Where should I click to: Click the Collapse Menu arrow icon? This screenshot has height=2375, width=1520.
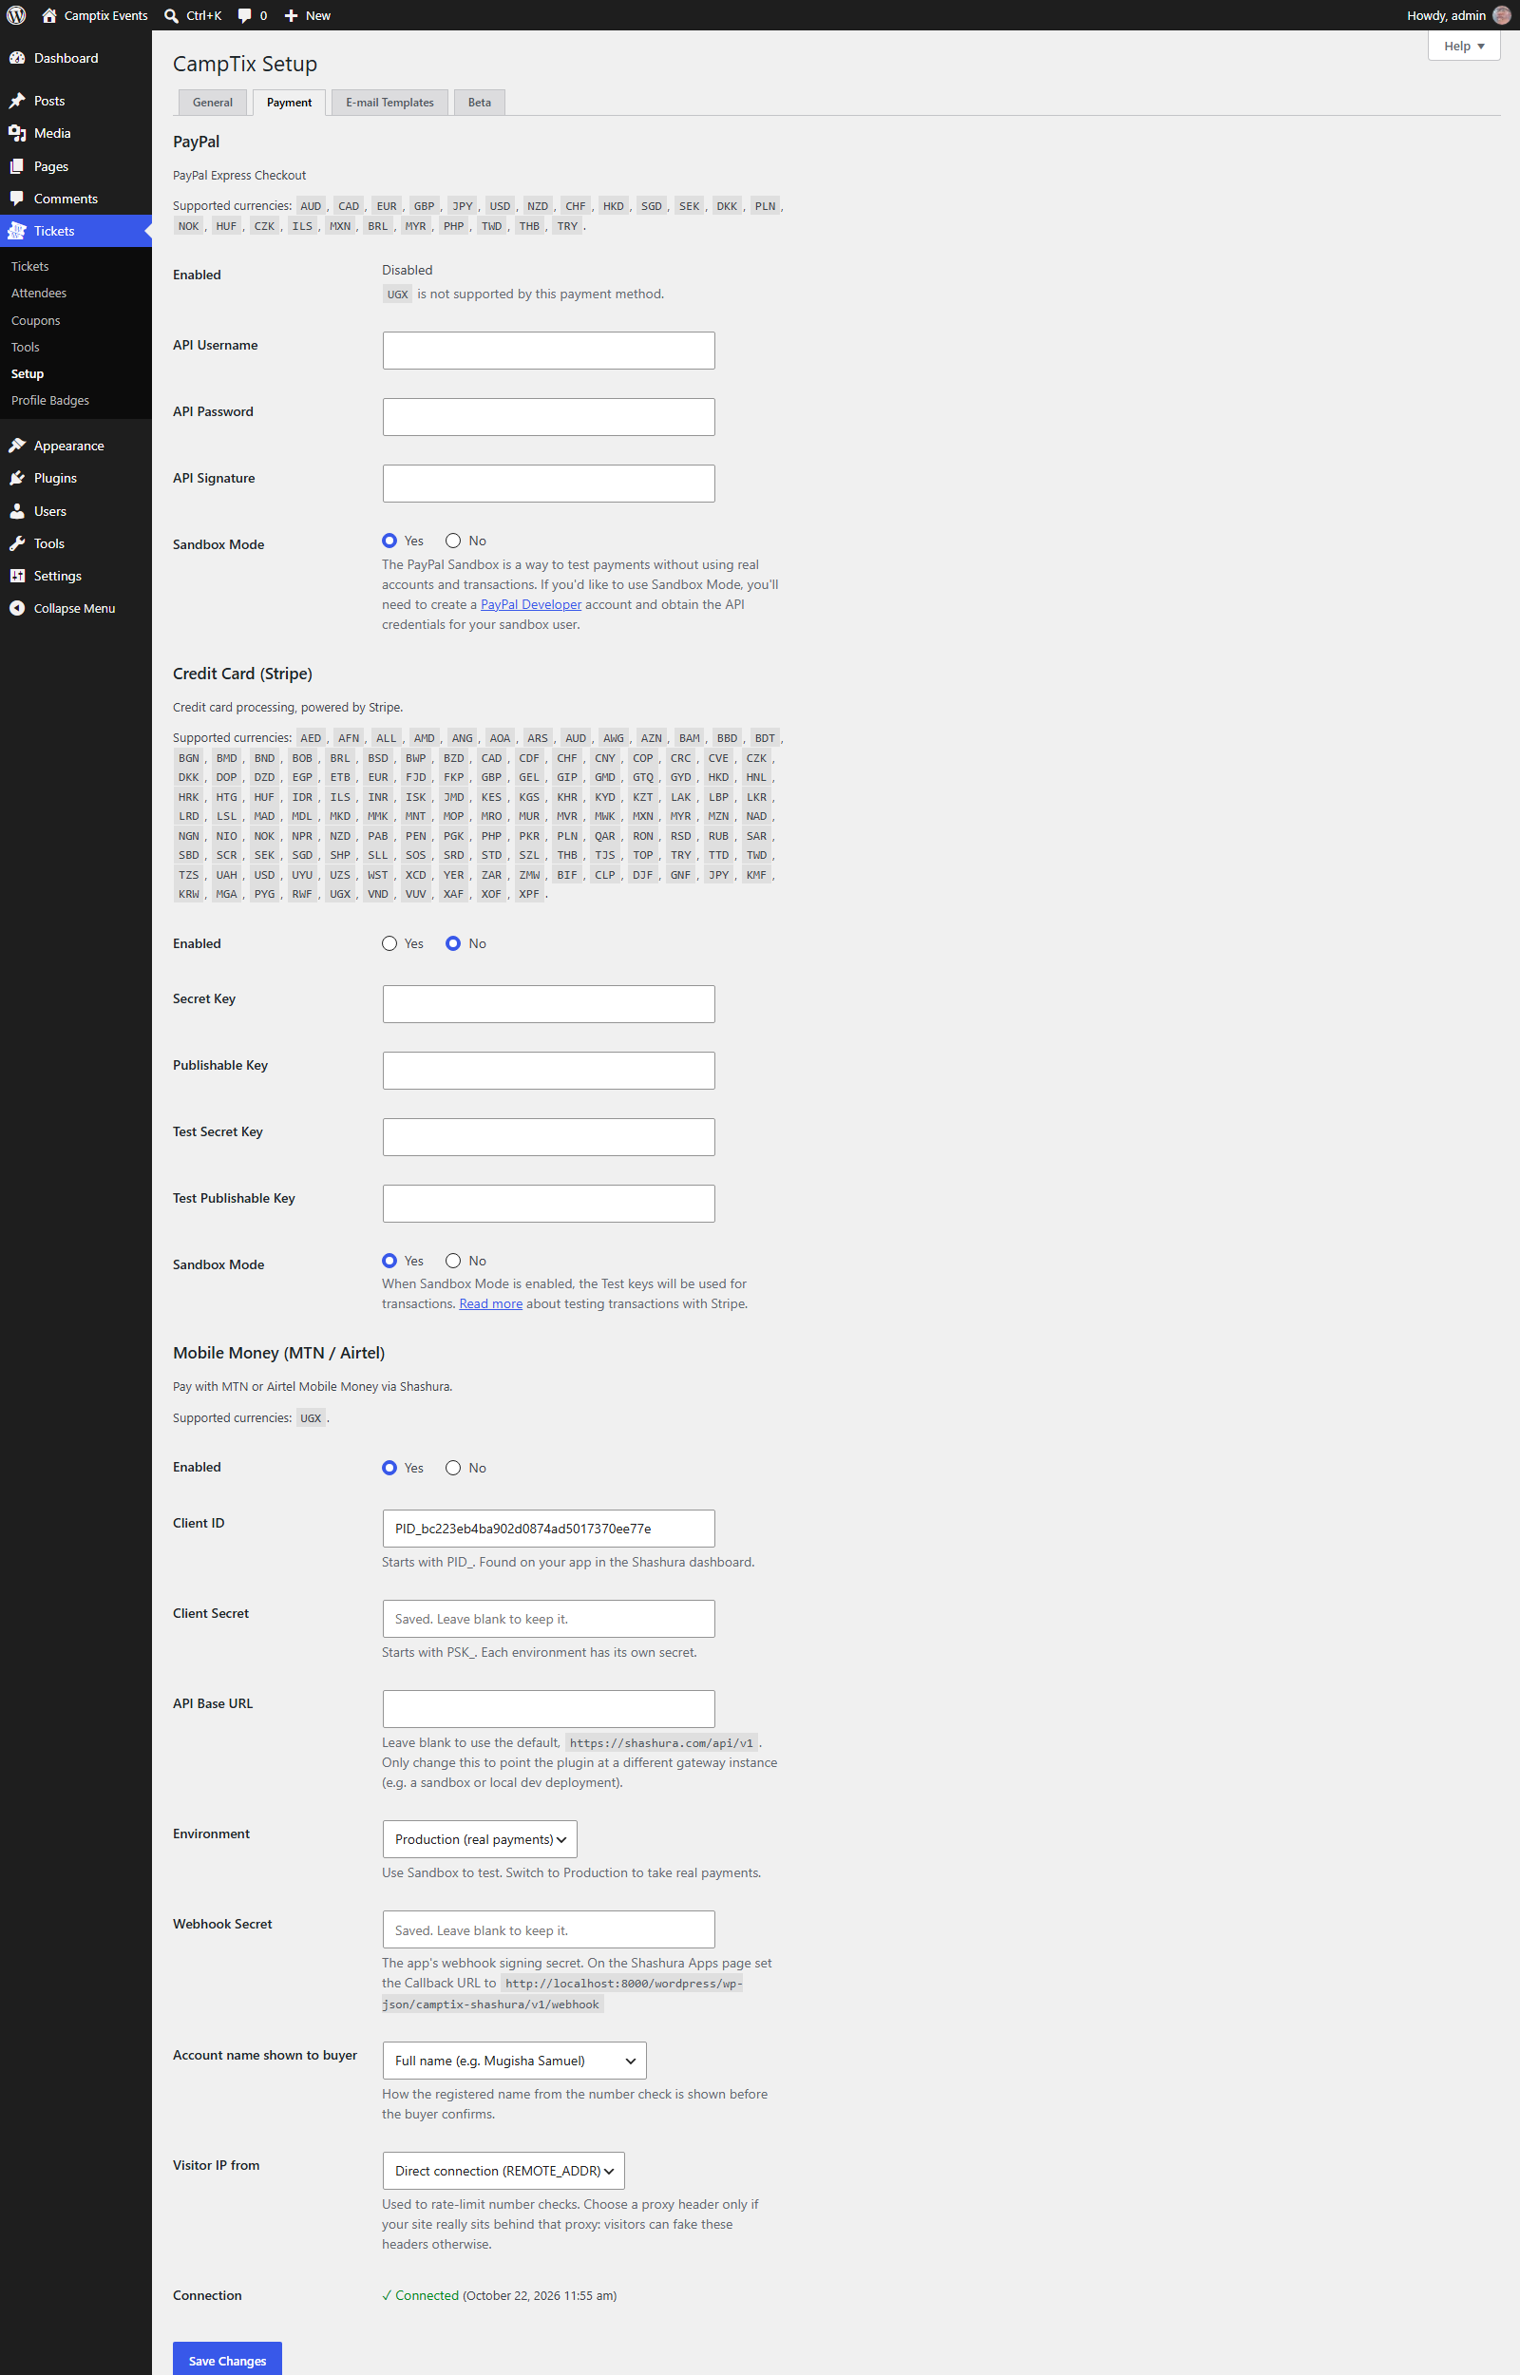pos(17,608)
